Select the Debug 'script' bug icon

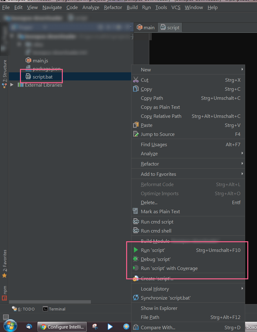click(136, 259)
